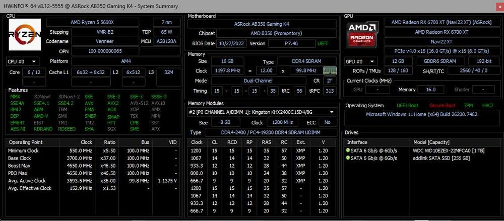Click the green UEFI label beside BIOS version
The image size is (504, 221).
323,43
